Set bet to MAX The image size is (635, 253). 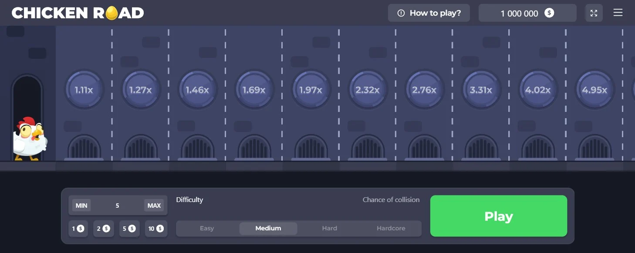[154, 206]
